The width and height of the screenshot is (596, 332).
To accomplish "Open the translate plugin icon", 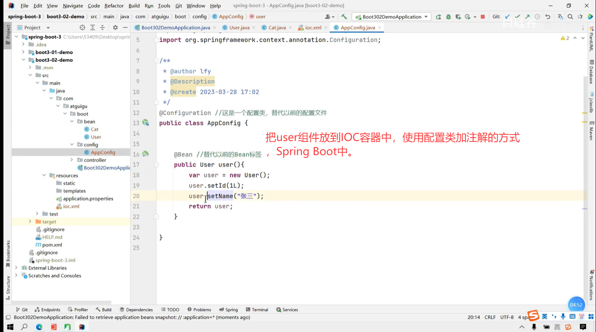I will 560,17.
